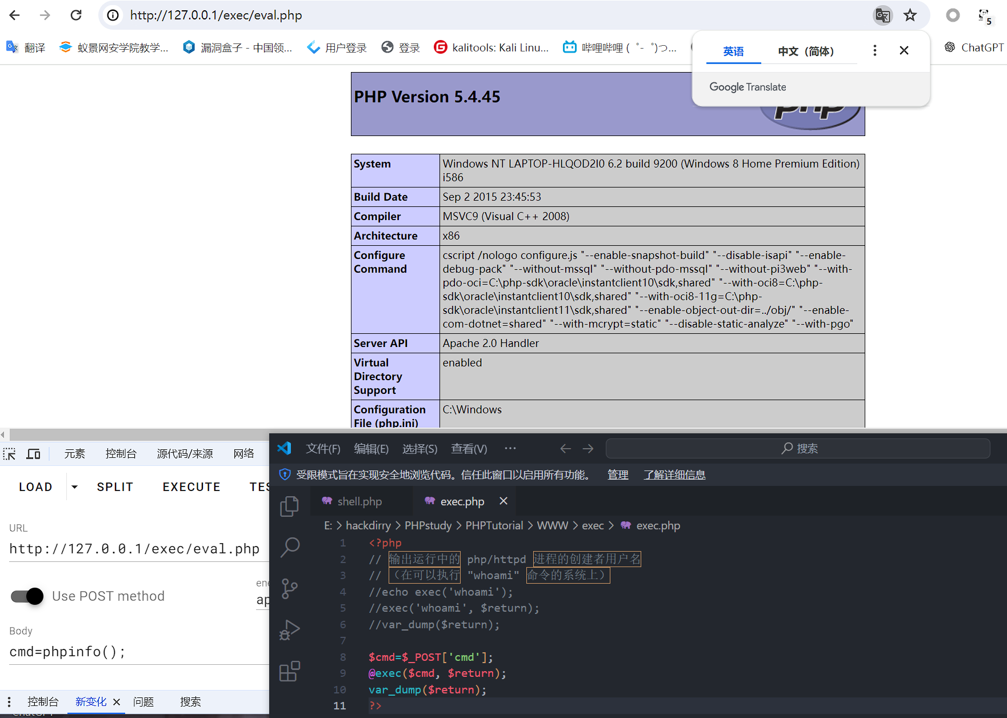The height and width of the screenshot is (718, 1007).
Task: Open VS Code 选择(S) menu
Action: [419, 449]
